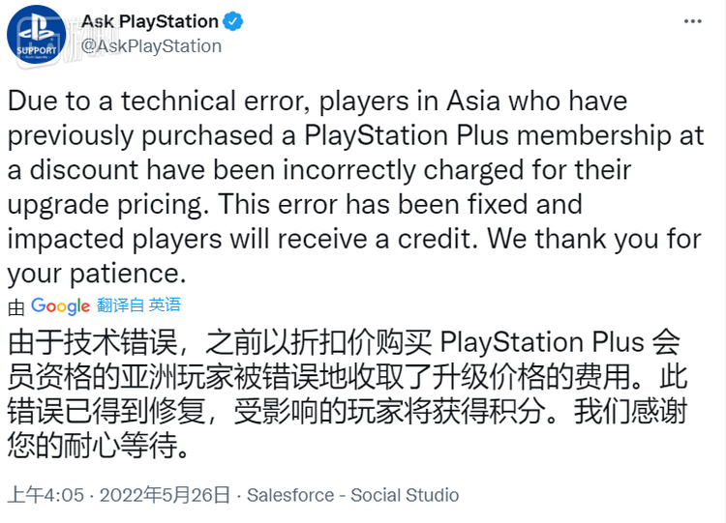The width and height of the screenshot is (726, 523).
Task: Click the 由于技术错误 translated opening line
Action: 92,342
